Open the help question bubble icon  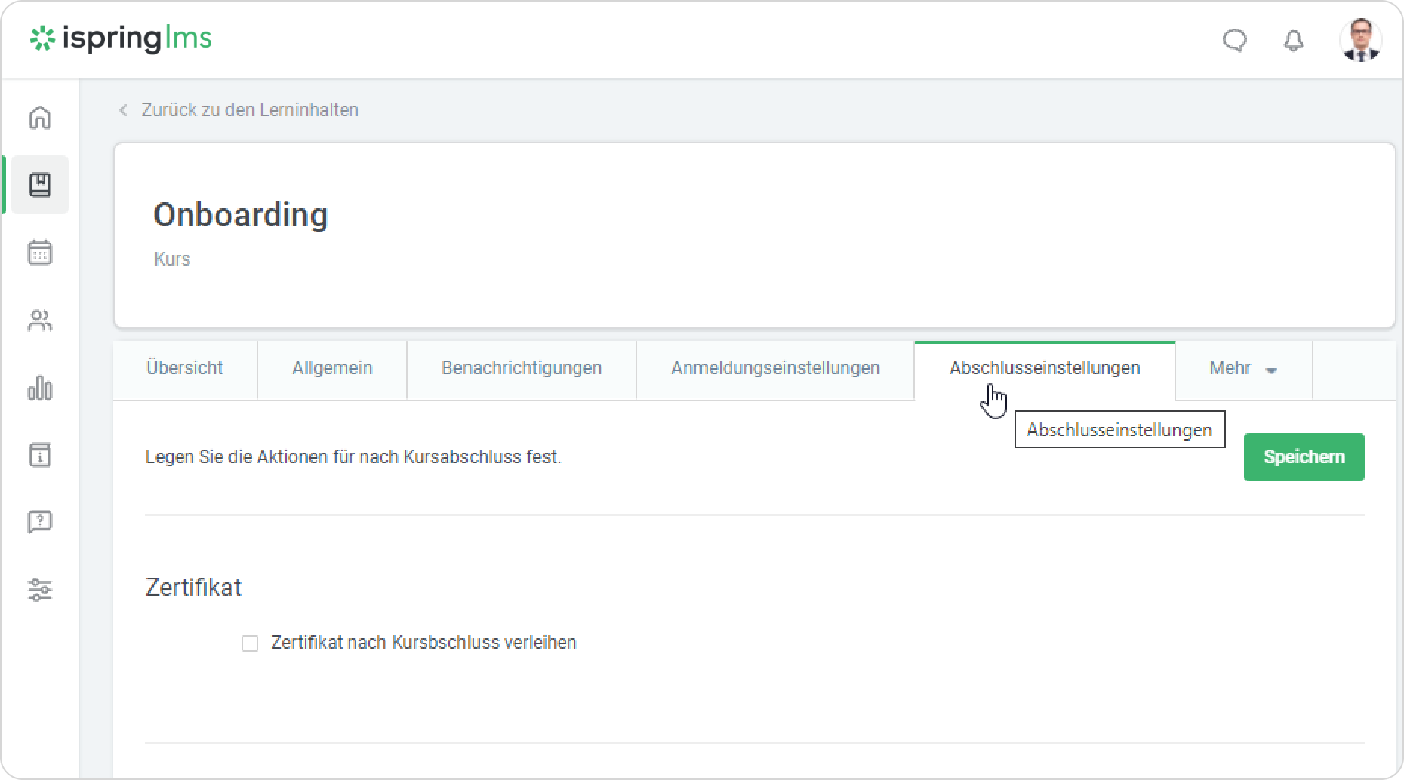40,522
